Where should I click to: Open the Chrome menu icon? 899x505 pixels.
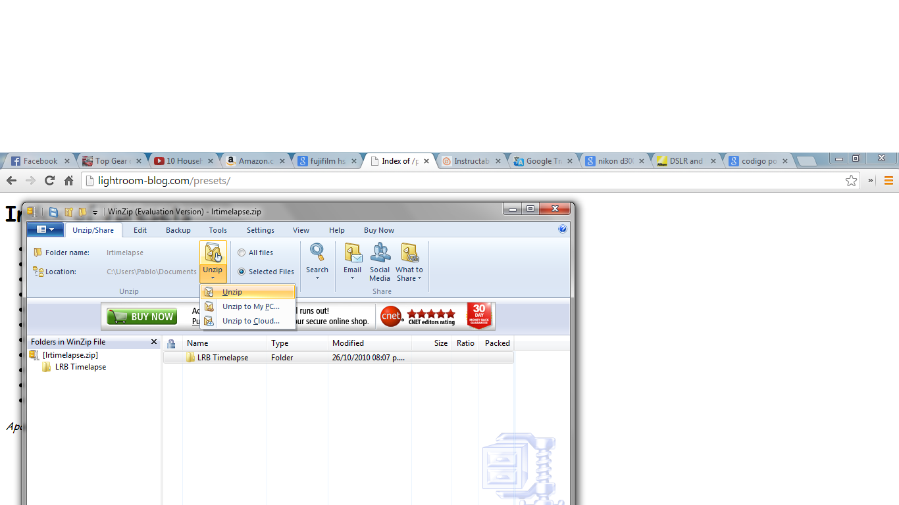(888, 180)
